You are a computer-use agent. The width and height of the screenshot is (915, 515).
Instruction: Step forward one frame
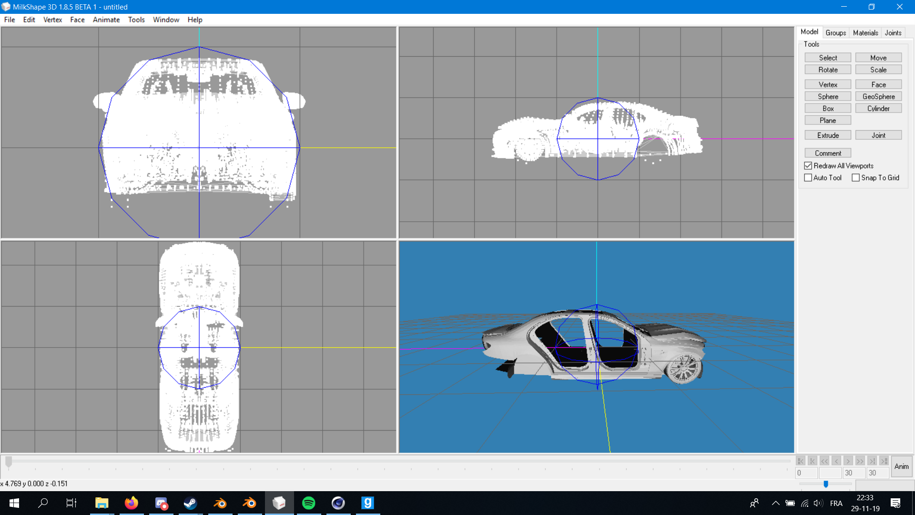(x=848, y=461)
